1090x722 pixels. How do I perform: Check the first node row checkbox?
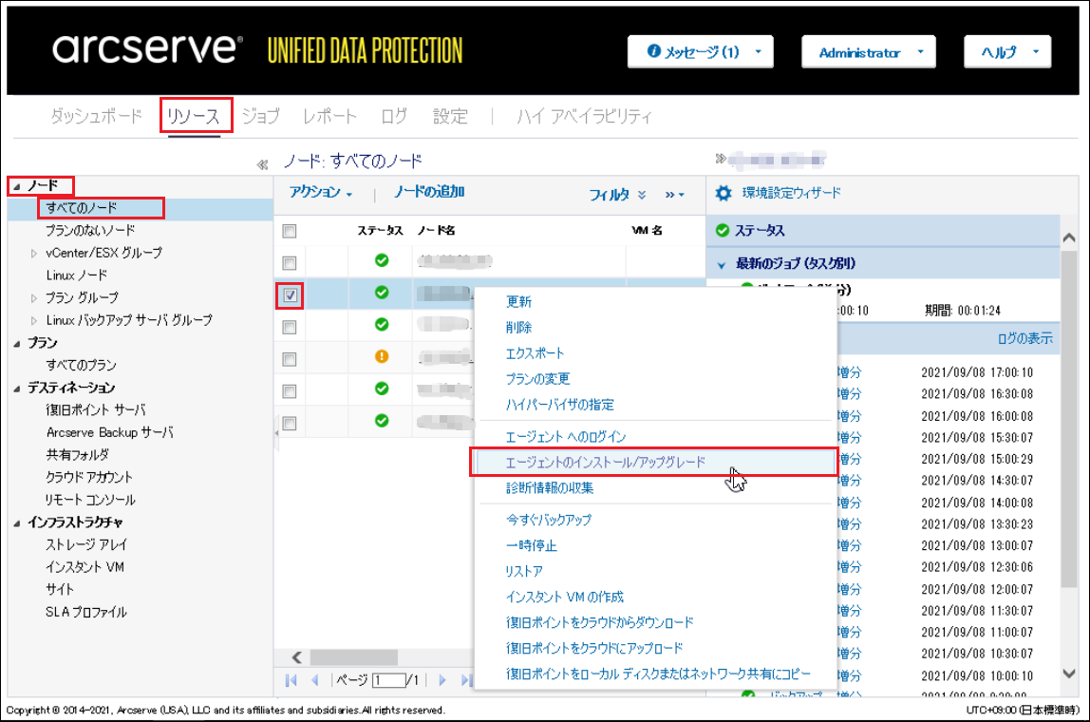pyautogui.click(x=290, y=263)
